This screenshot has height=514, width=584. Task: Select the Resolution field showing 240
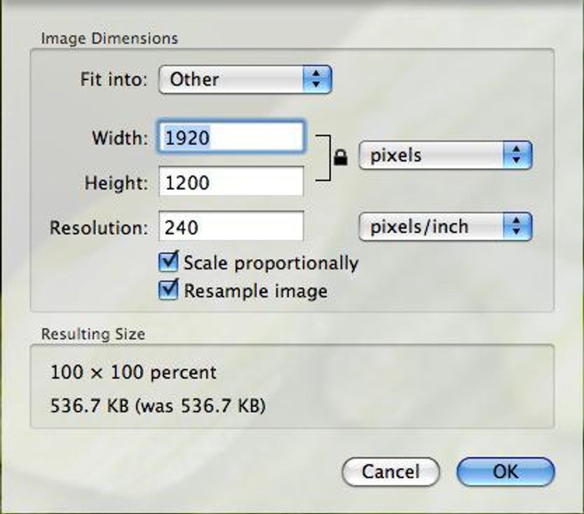231,227
